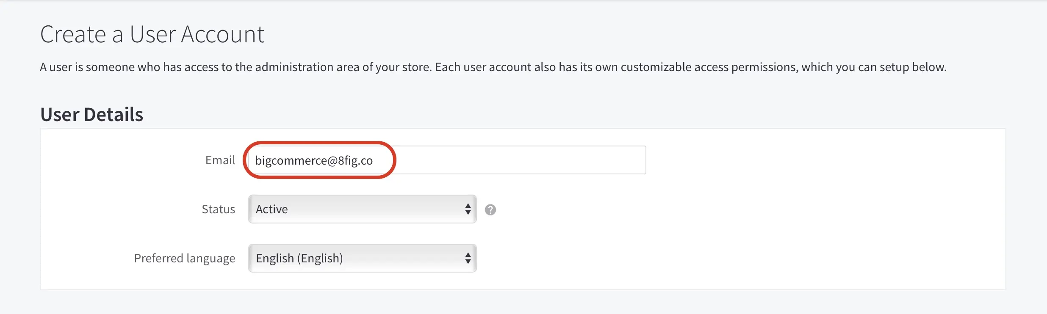Click the Create a User Account heading
Screen dimensions: 1047x314
click(x=152, y=34)
